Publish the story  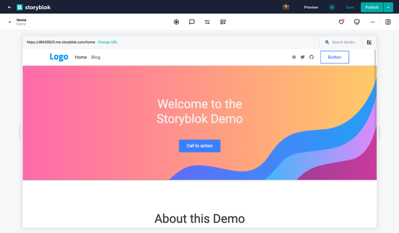[x=372, y=8]
